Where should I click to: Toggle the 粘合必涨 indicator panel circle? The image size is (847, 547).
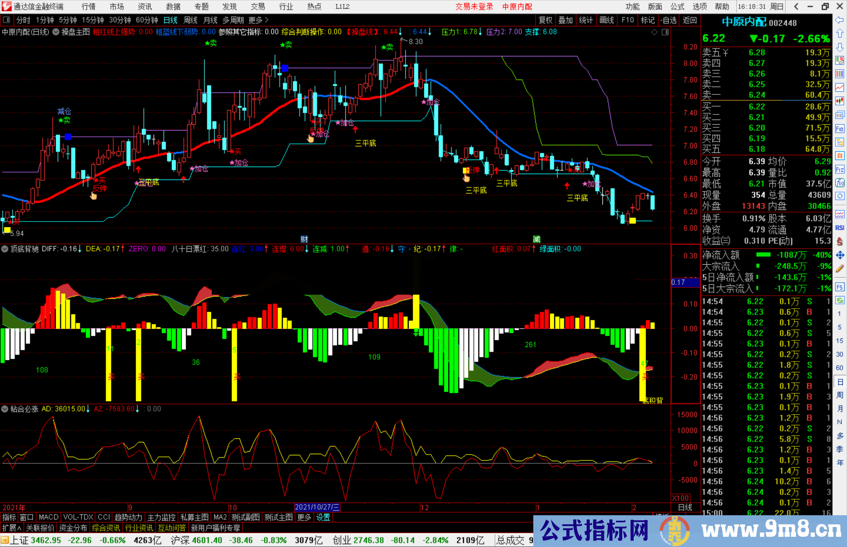click(x=5, y=409)
